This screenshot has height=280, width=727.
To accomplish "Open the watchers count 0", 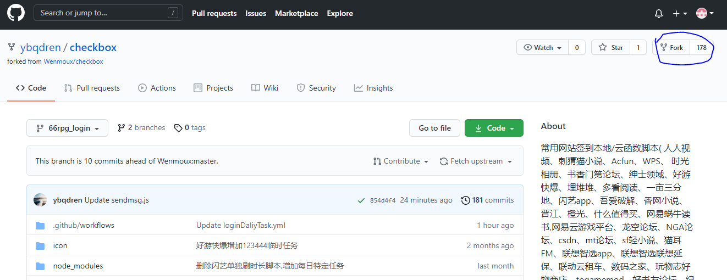I will (x=576, y=48).
